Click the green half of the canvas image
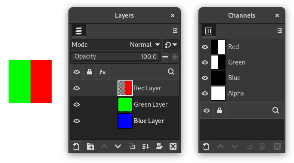294x163 pixels. [19, 81]
